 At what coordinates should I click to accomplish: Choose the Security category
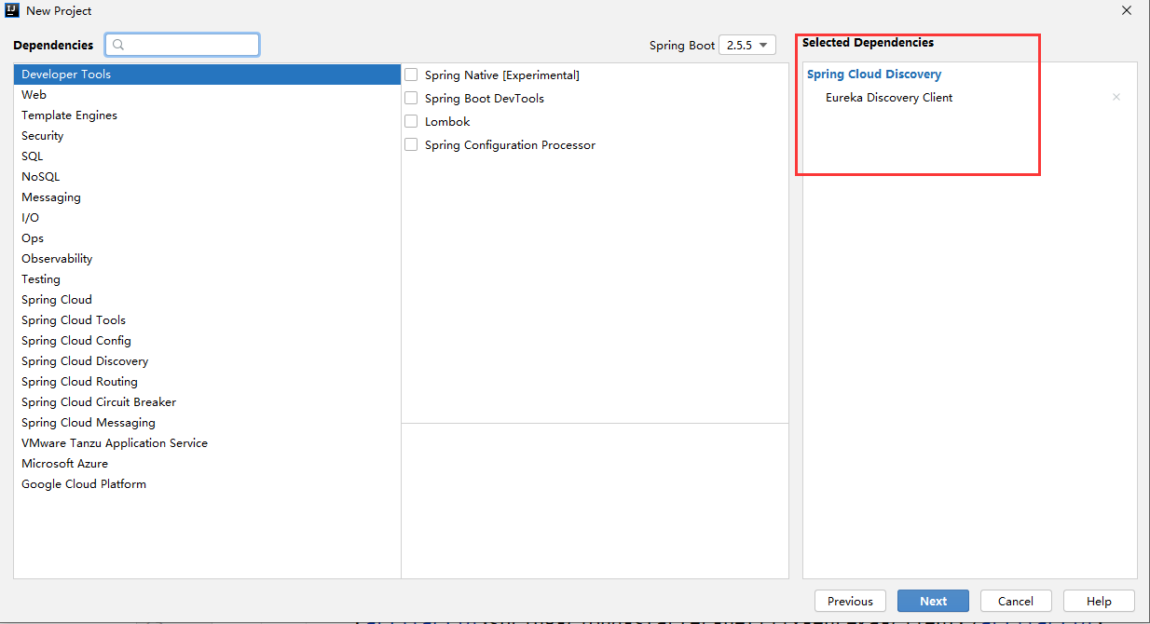pyautogui.click(x=207, y=136)
